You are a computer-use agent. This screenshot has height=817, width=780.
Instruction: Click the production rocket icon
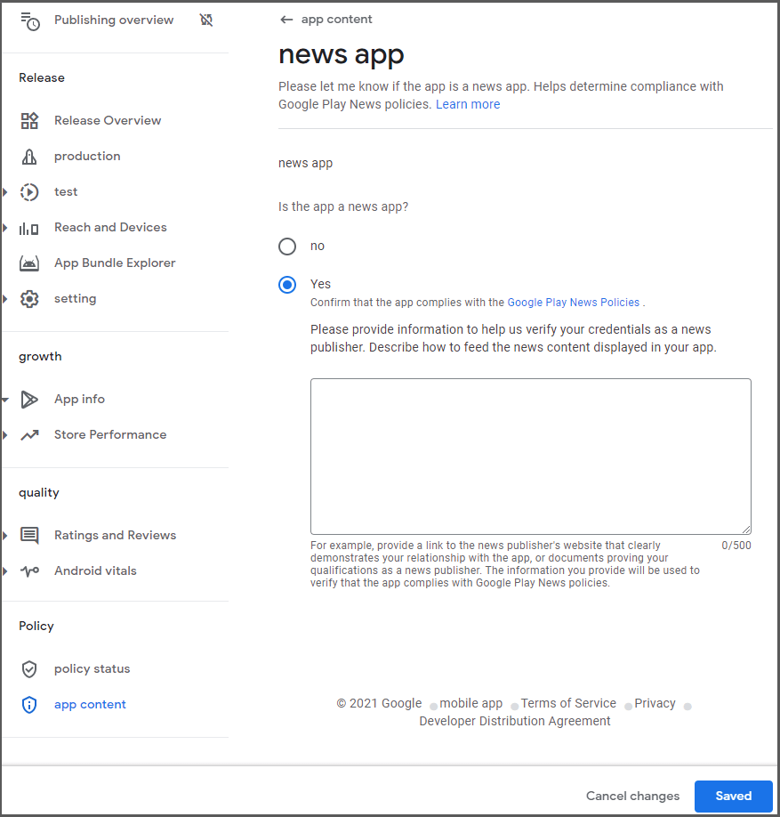click(x=29, y=157)
